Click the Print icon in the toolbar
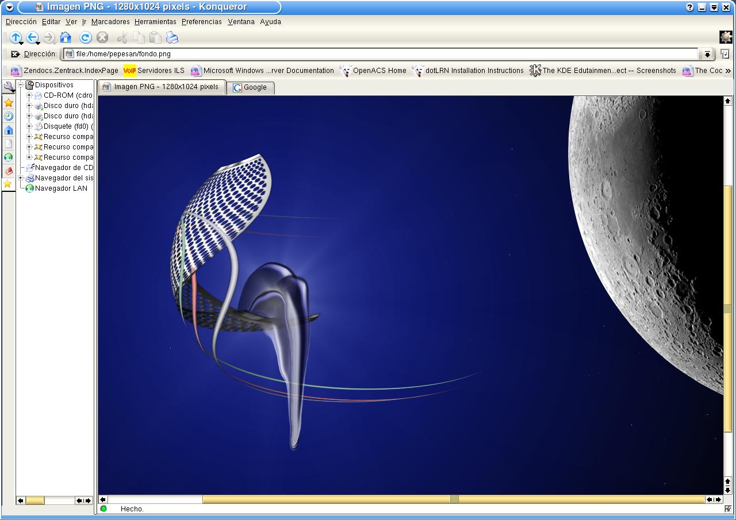The width and height of the screenshot is (736, 520). coord(172,38)
